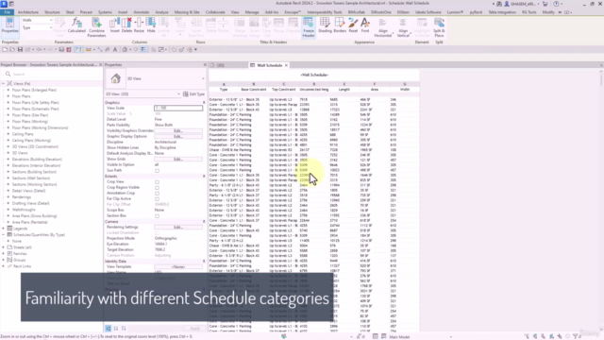
Task: Click the Insert column tool
Action: pos(115,25)
